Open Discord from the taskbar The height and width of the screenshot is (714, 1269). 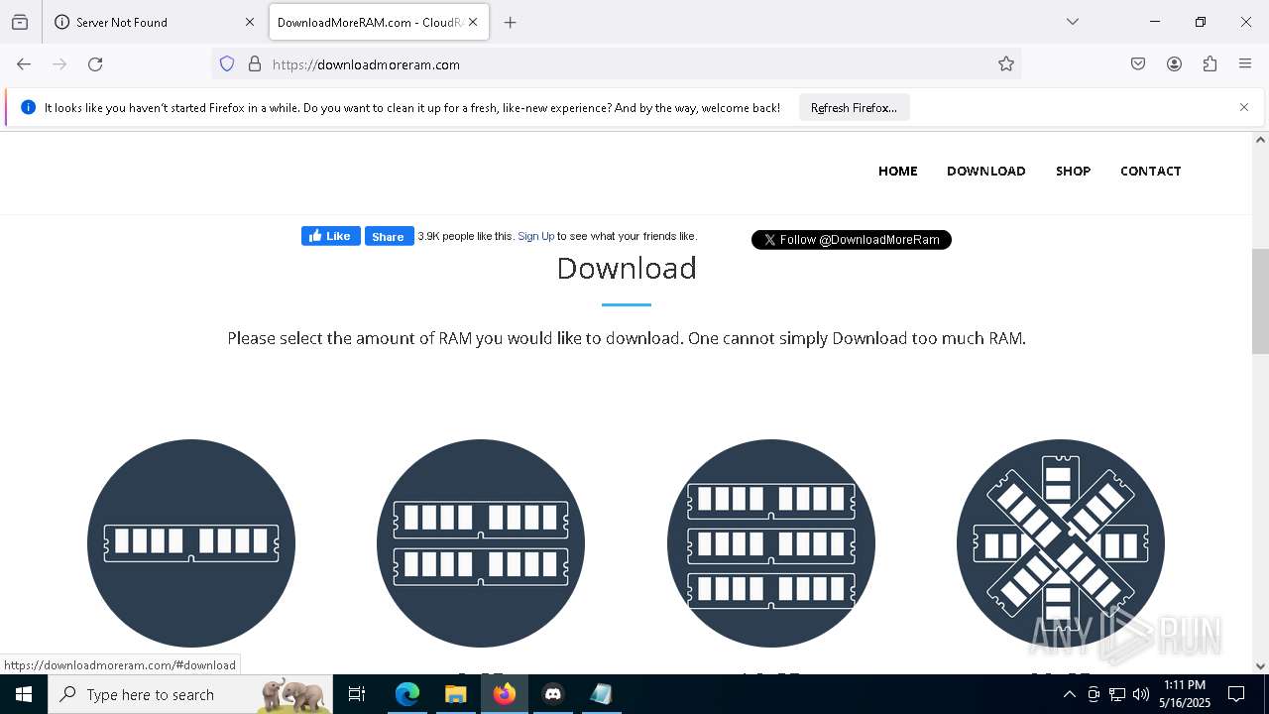553,694
